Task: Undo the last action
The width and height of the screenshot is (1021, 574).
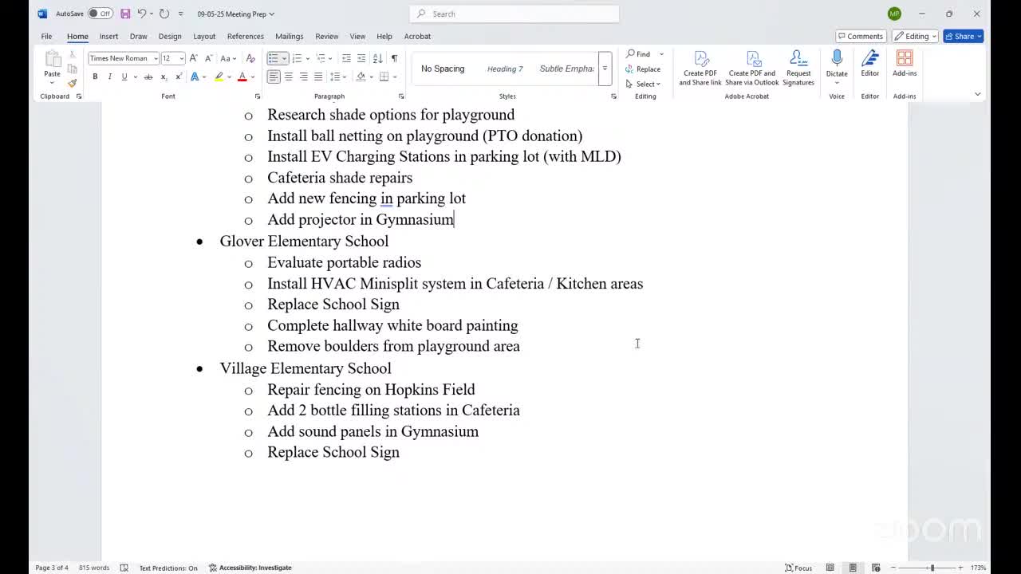Action: pyautogui.click(x=141, y=14)
